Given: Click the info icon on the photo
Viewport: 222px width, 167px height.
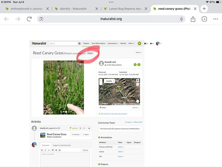Looking at the screenshot, I should coord(66,112).
